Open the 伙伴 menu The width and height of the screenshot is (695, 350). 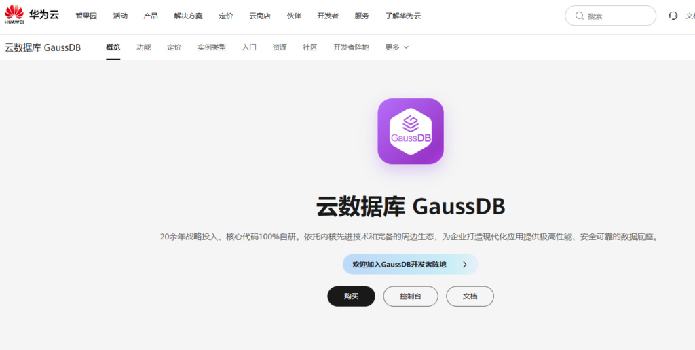(294, 16)
